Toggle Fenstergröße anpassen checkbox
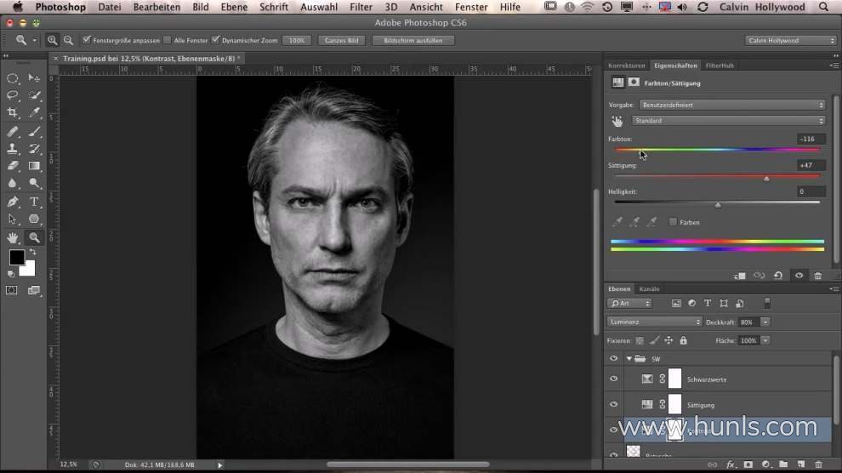The image size is (842, 473). (87, 40)
